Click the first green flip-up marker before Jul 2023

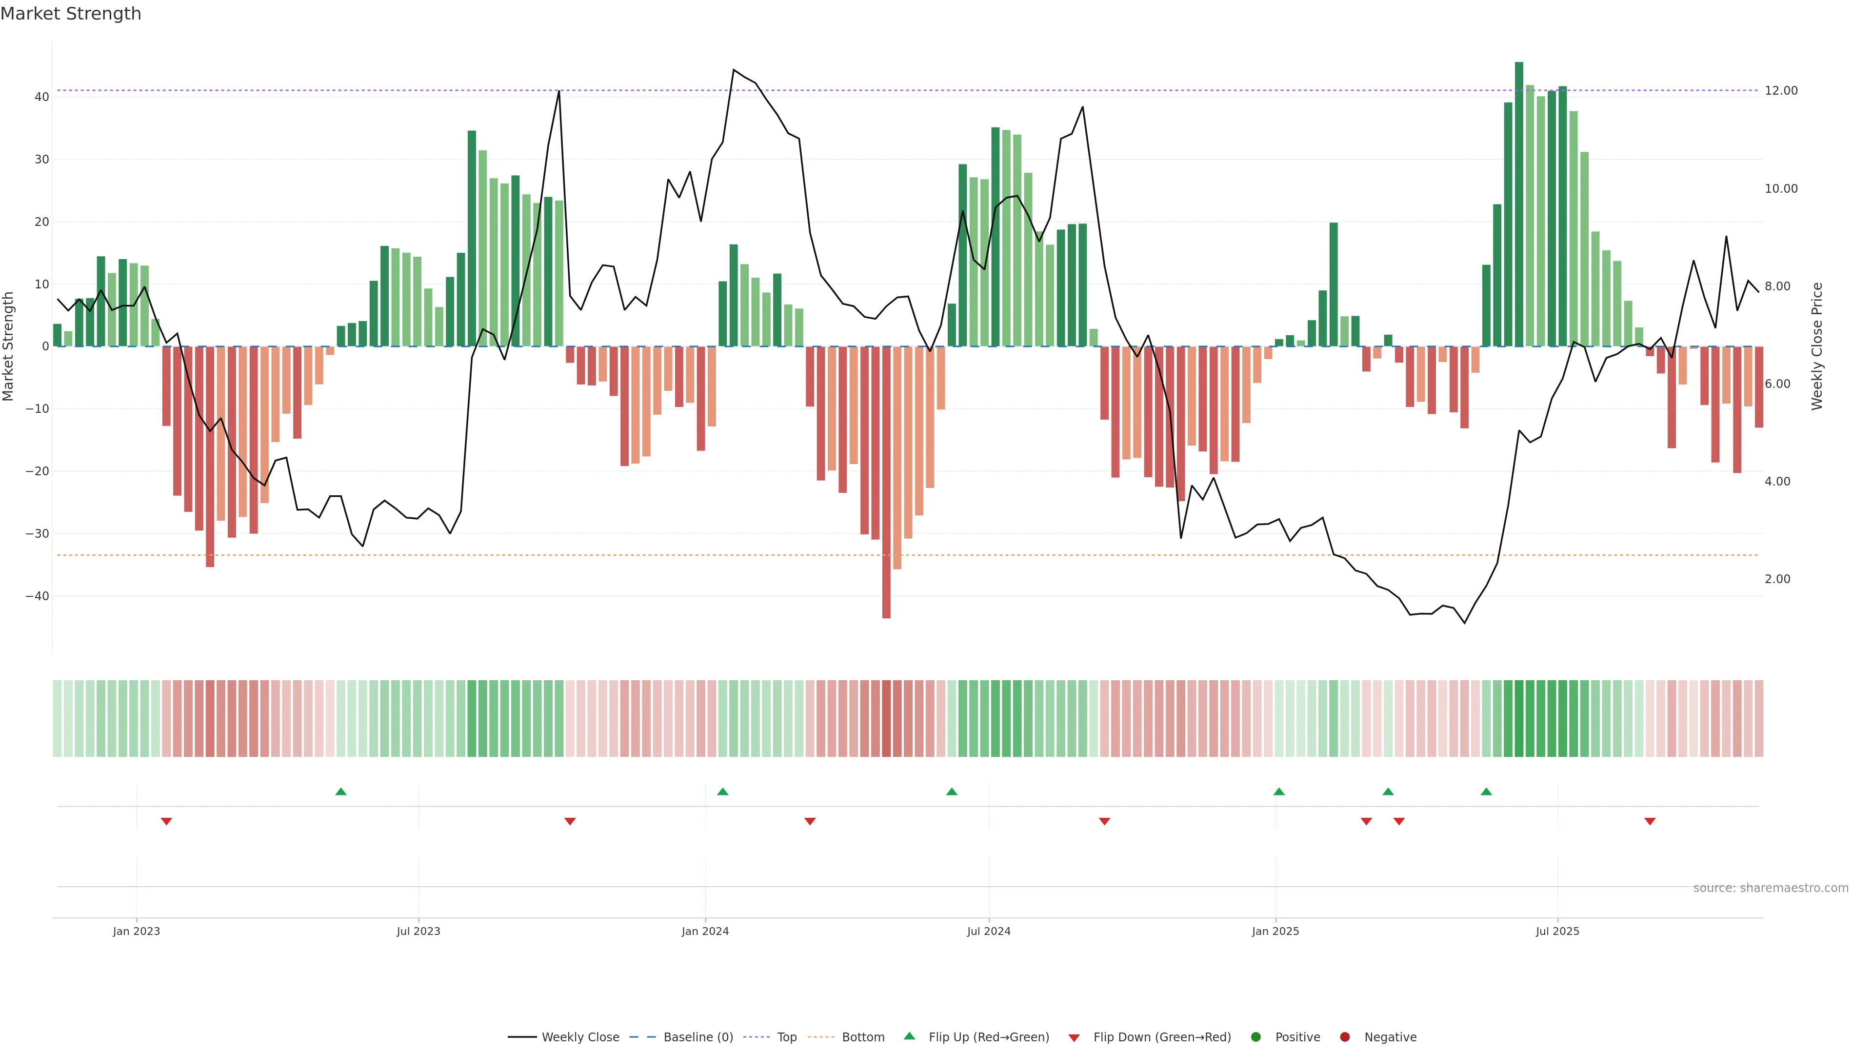coord(341,791)
